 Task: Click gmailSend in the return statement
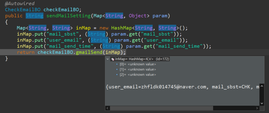[89, 52]
